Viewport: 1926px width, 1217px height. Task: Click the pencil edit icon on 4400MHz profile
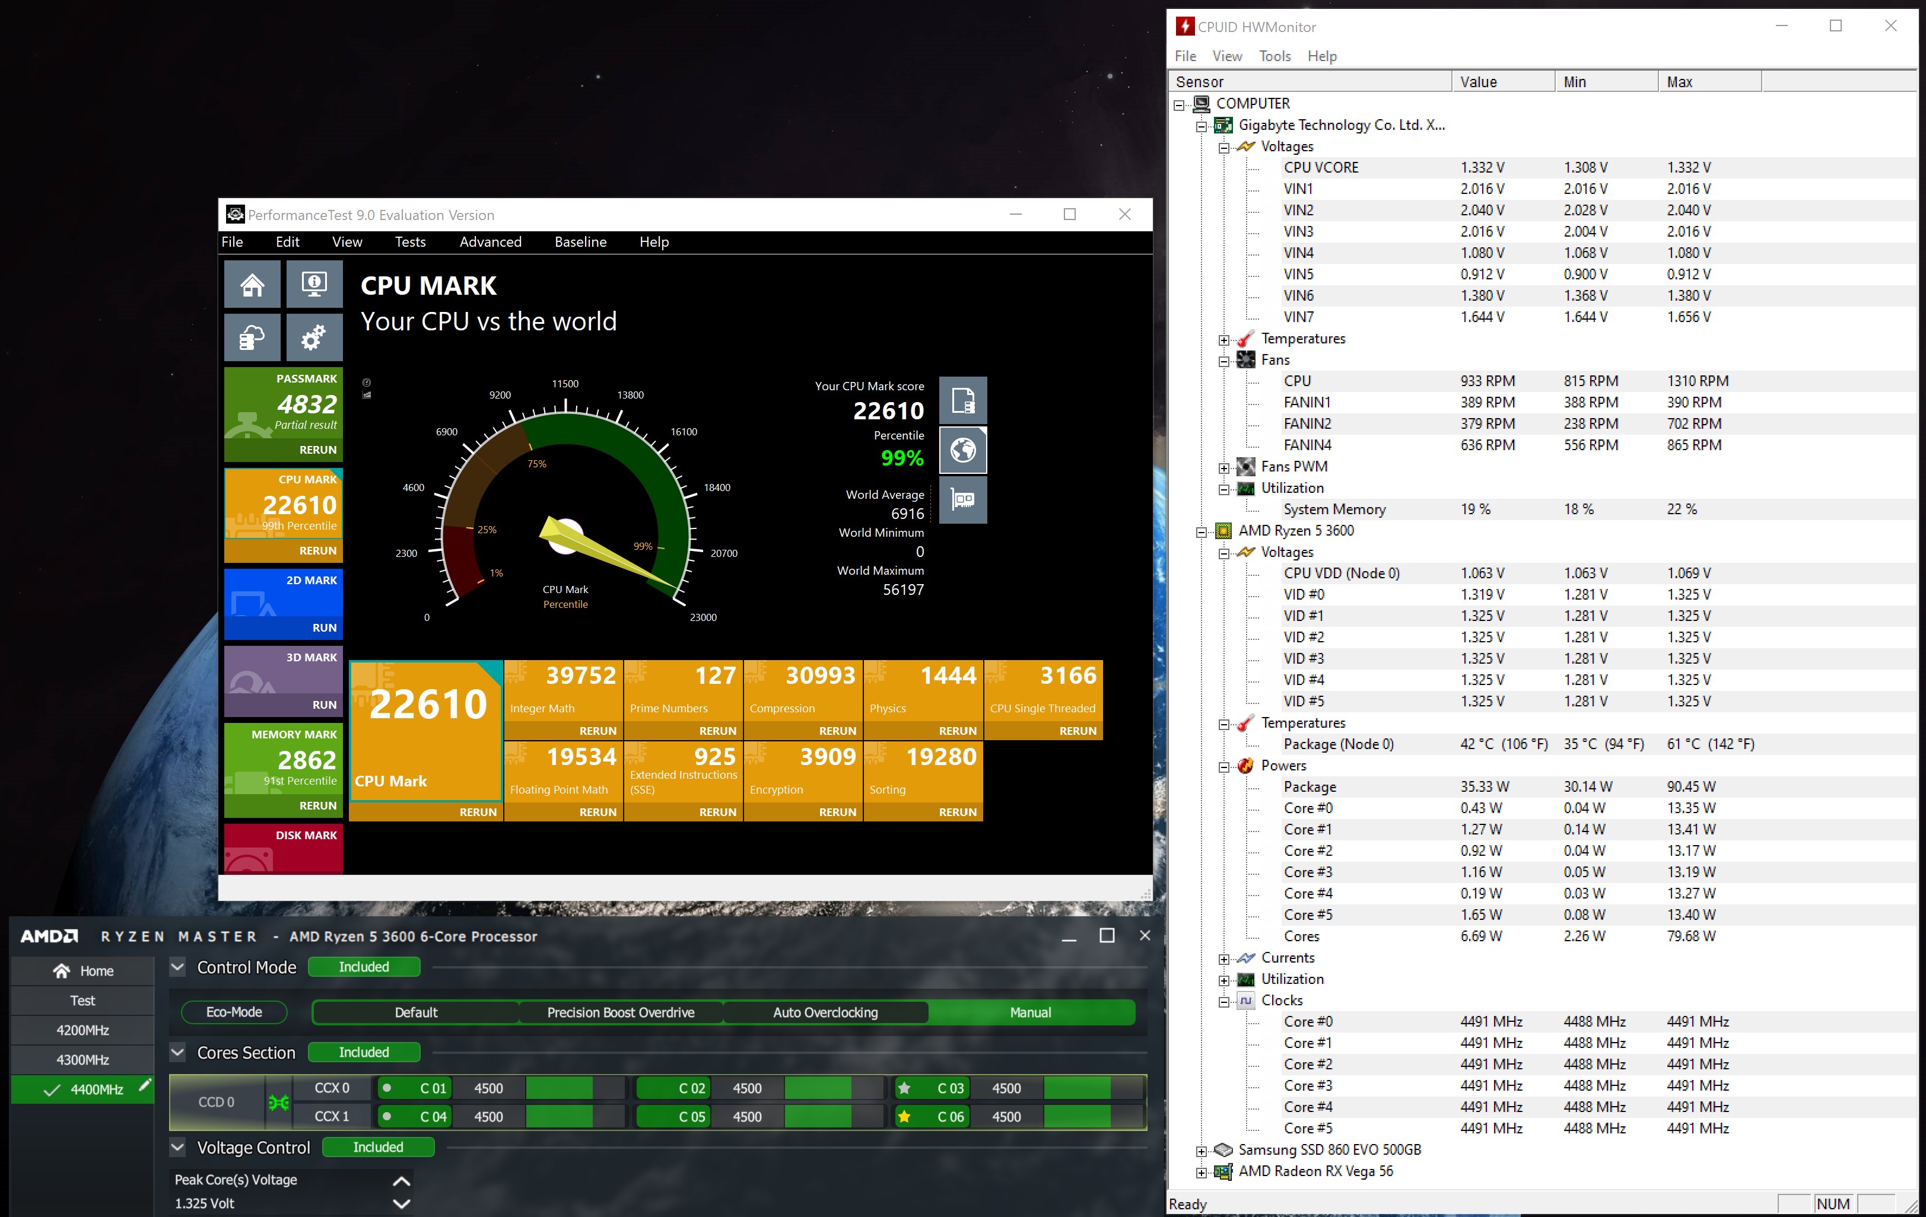click(x=145, y=1085)
